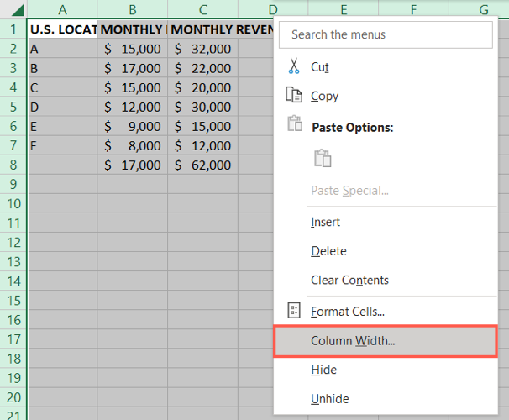Screen dimensions: 509x420
Task: Select the cell showing $ 9,000
Action: 132,126
